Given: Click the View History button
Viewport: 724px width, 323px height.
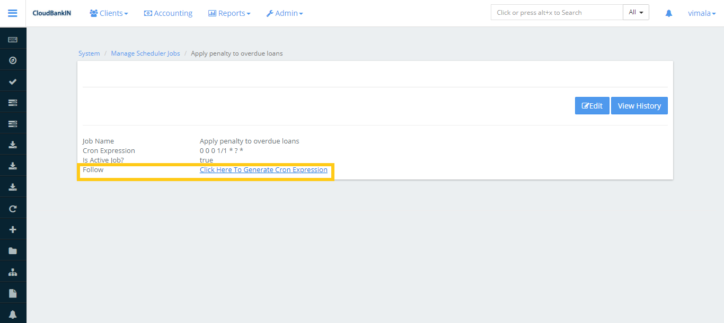Looking at the screenshot, I should tap(639, 105).
